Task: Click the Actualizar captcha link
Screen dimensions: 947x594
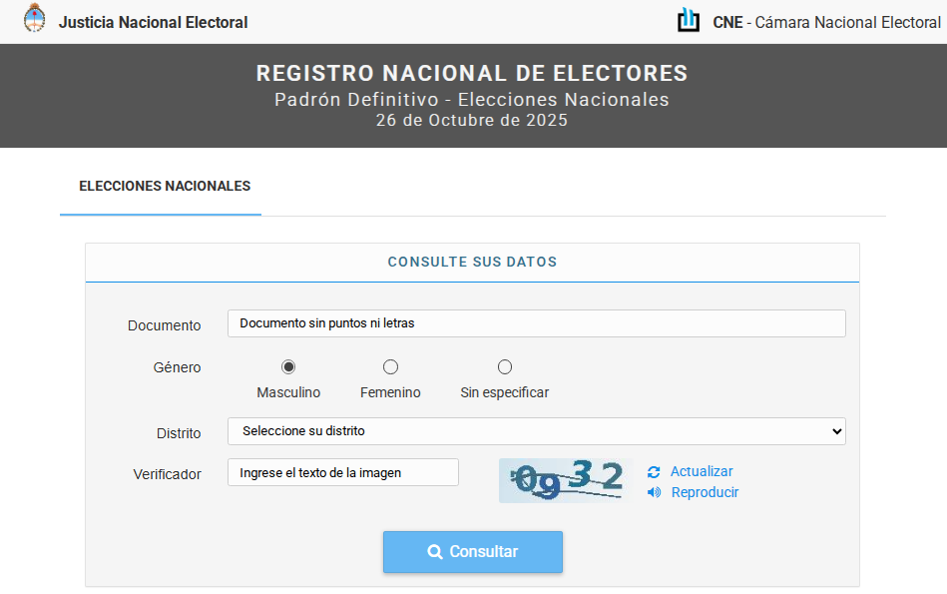Action: tap(702, 471)
